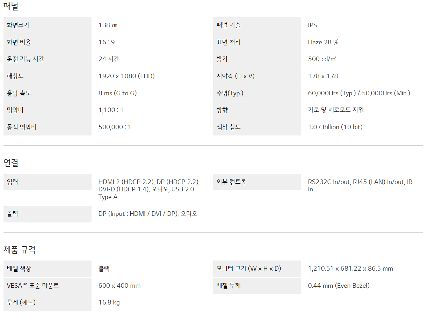Click the 138 cm screen size value
This screenshot has width=428, height=323.
pos(108,25)
